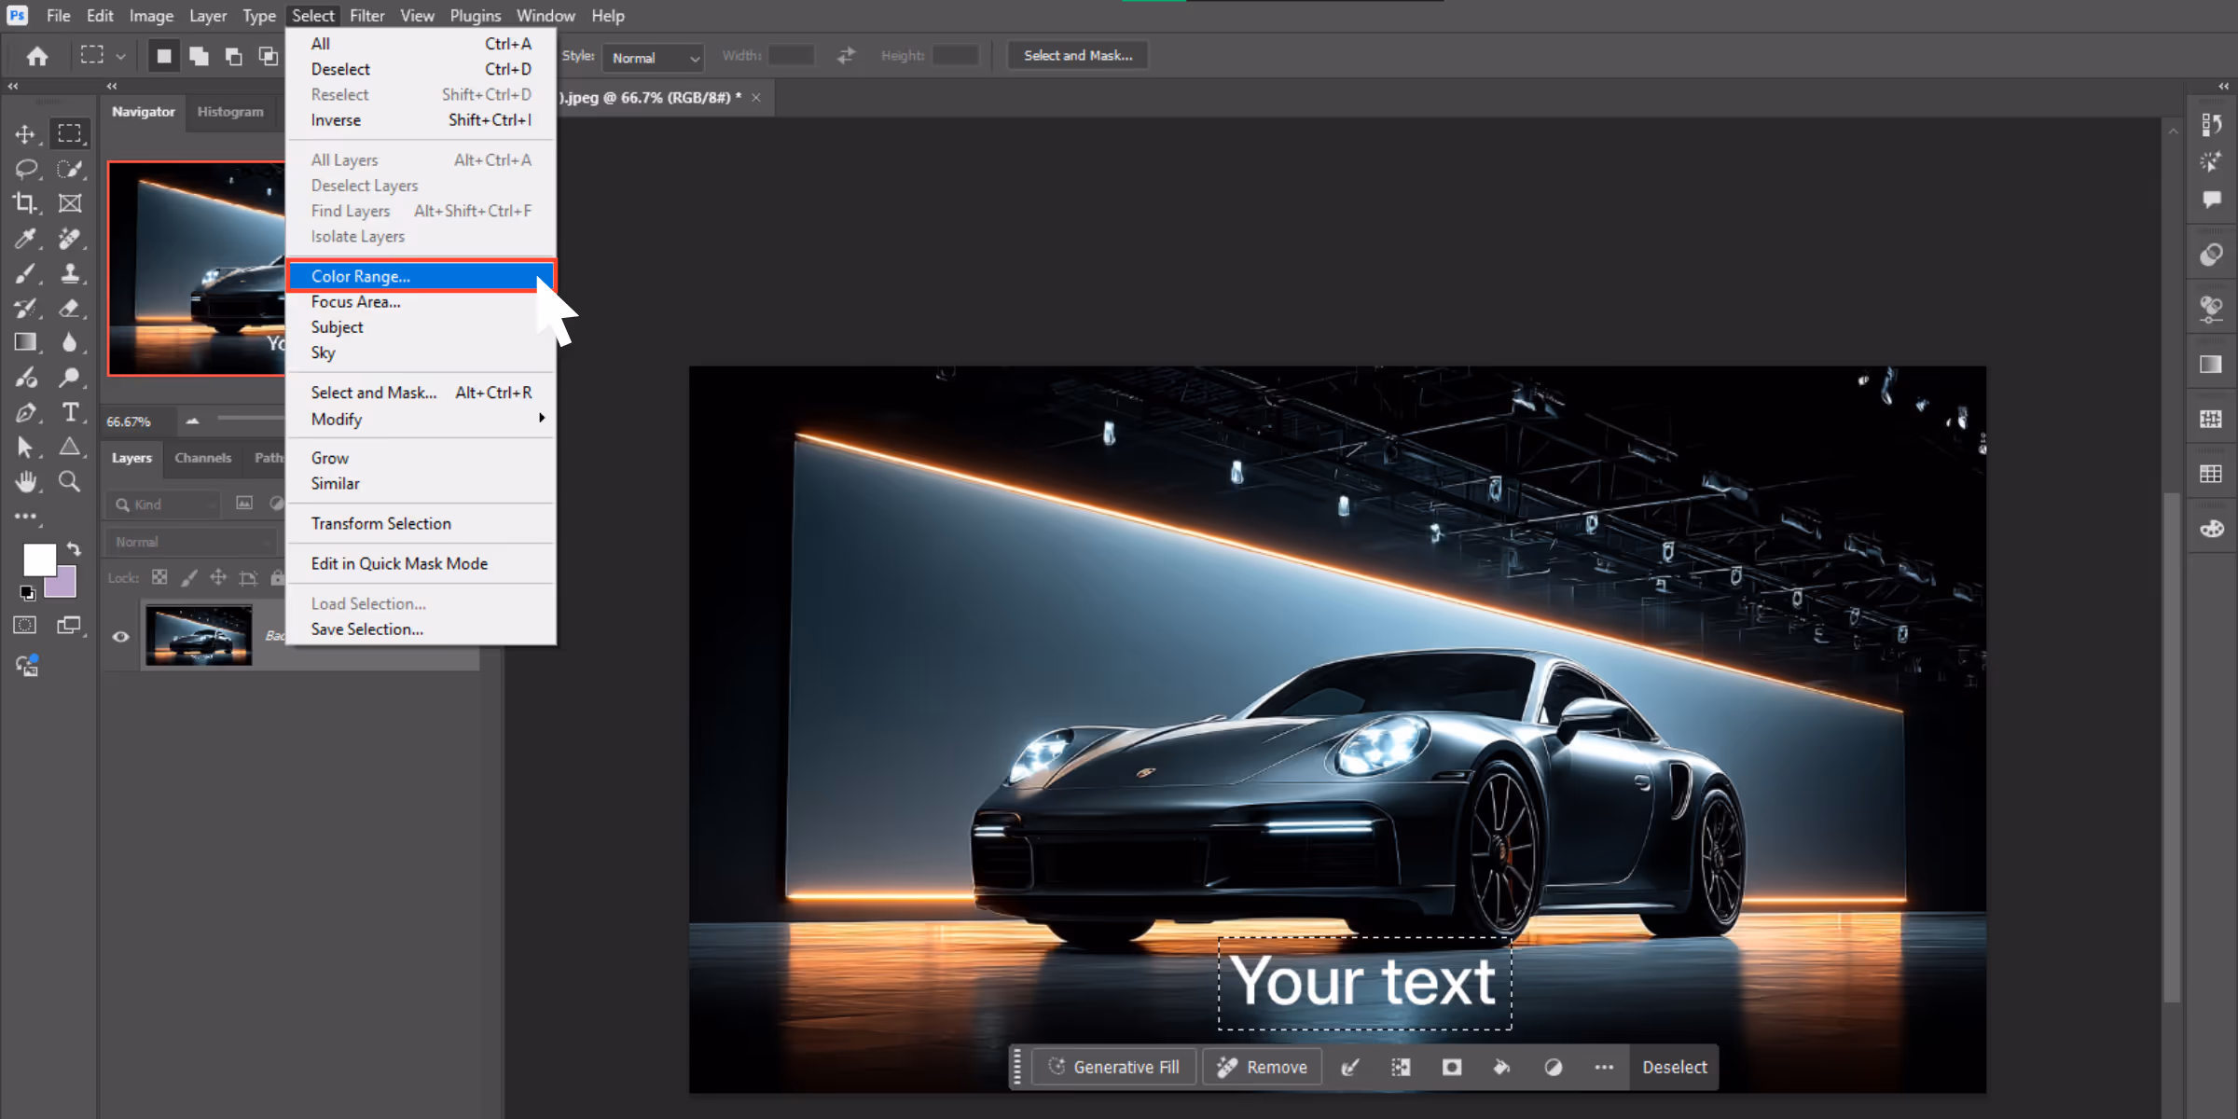Select the Eraser tool
Screen dimensions: 2238x1119
click(70, 308)
